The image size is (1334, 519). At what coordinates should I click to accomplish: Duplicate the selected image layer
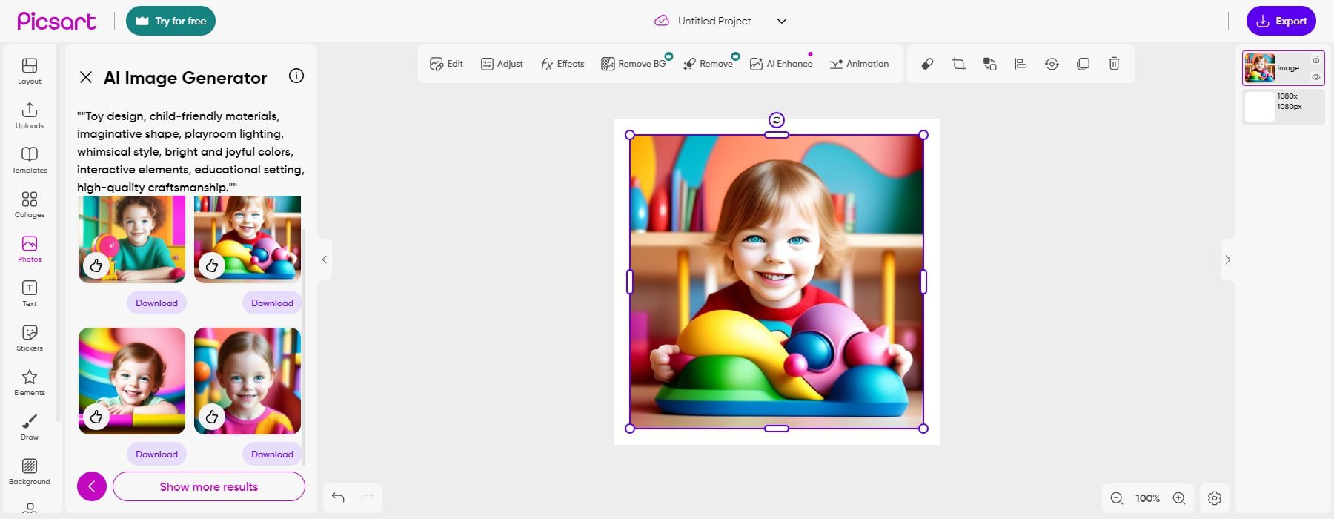point(1083,64)
